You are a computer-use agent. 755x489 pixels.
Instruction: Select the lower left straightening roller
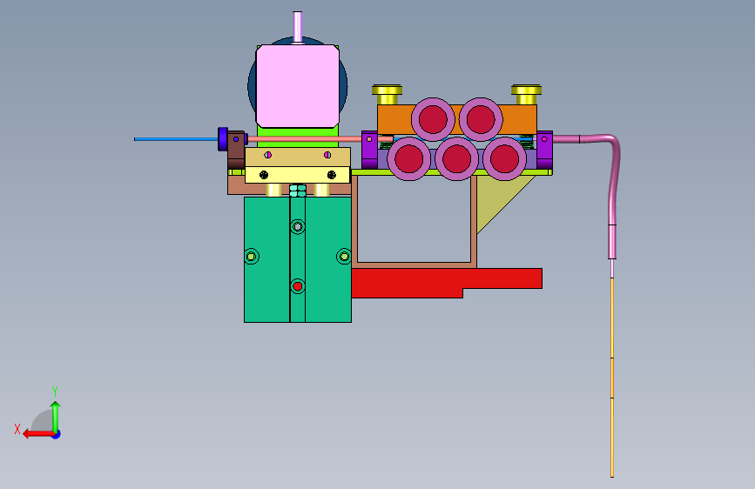pos(408,159)
